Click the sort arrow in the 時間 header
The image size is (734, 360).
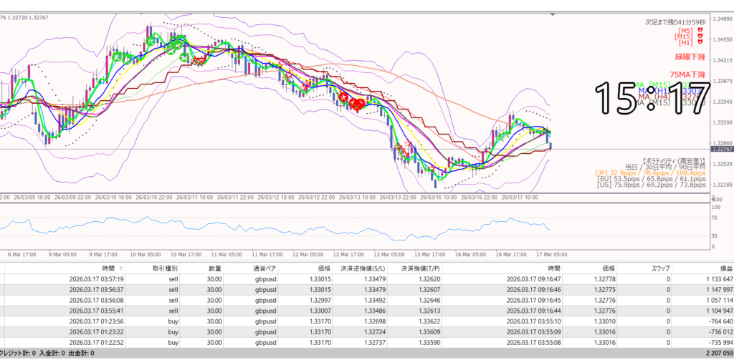[x=120, y=268]
